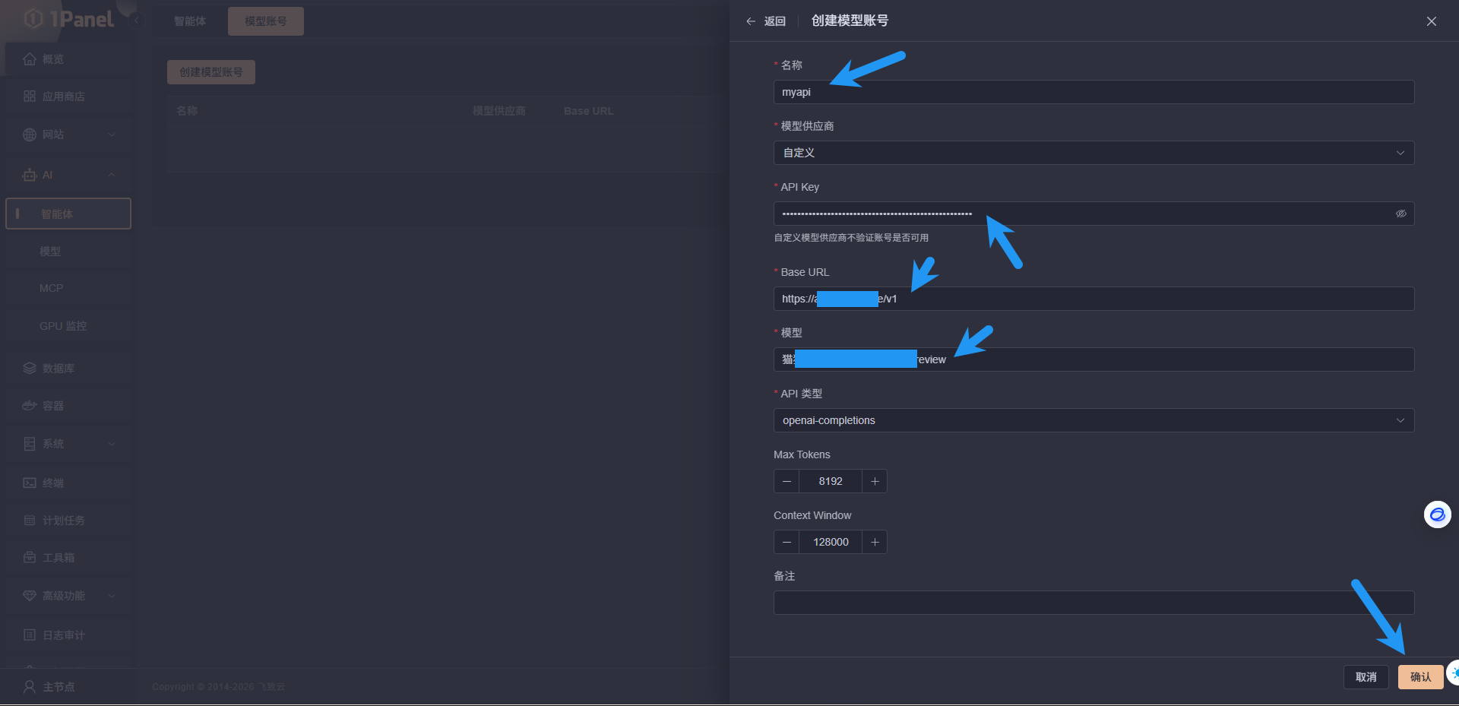
Task: Open the 模型供应商 dropdown showing 自定义
Action: (1093, 153)
